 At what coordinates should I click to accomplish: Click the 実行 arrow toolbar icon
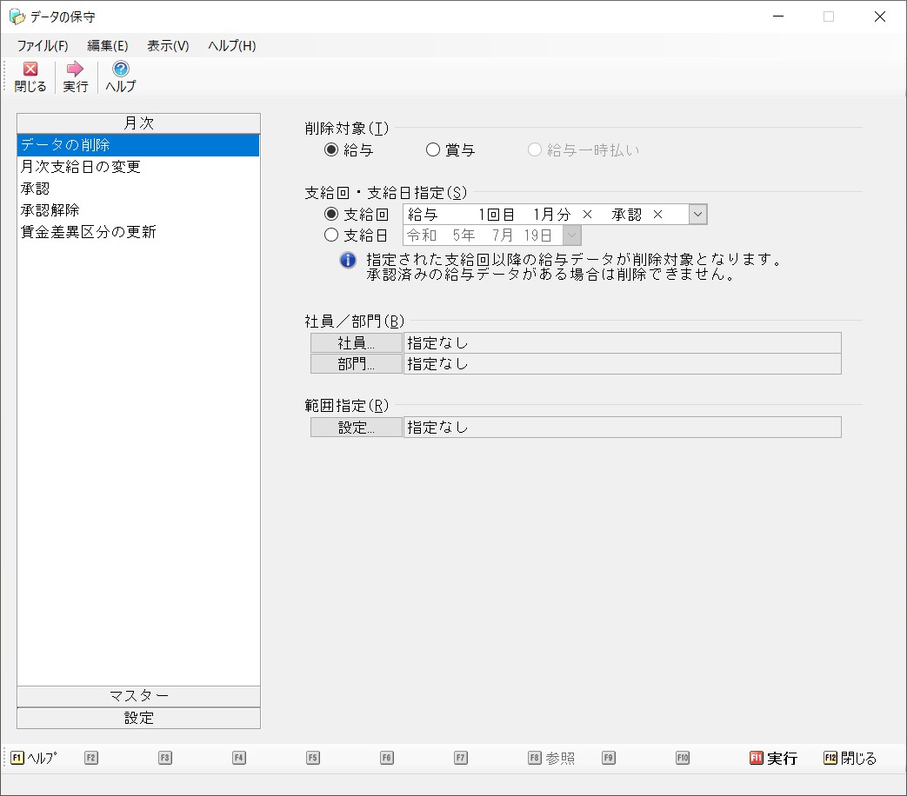(76, 70)
